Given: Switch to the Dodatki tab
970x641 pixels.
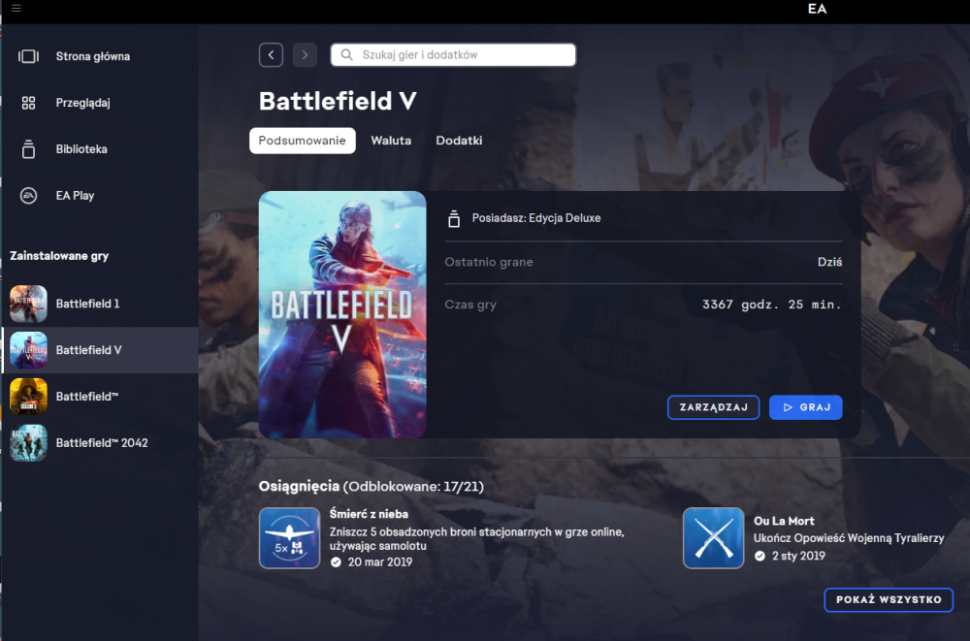Looking at the screenshot, I should coord(459,141).
